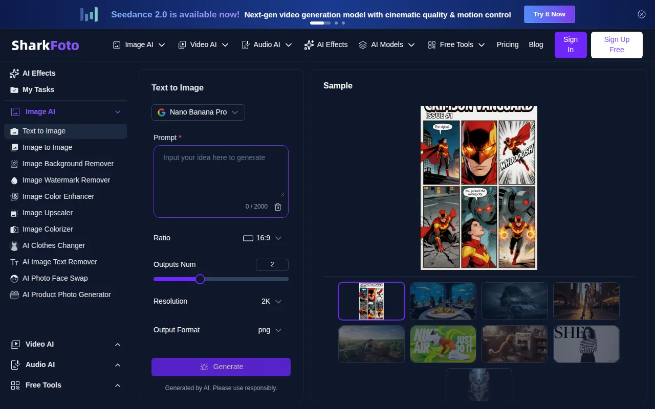Click the Outputs Num slider handle

pos(200,279)
